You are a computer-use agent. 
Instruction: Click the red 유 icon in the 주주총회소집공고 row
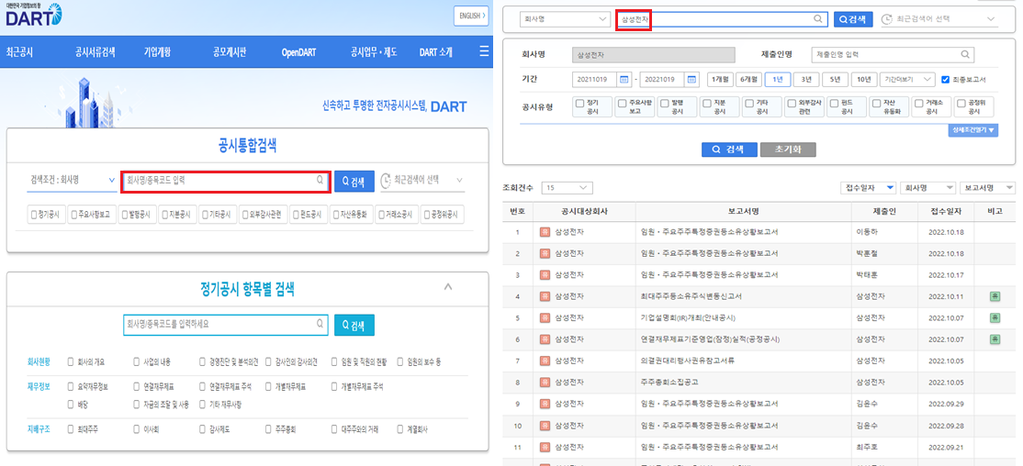click(x=545, y=383)
